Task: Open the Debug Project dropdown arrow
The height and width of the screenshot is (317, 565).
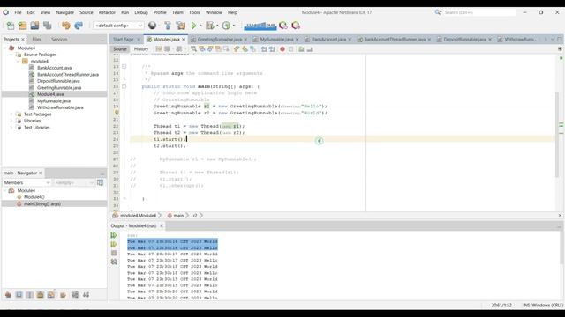Action: pos(217,26)
